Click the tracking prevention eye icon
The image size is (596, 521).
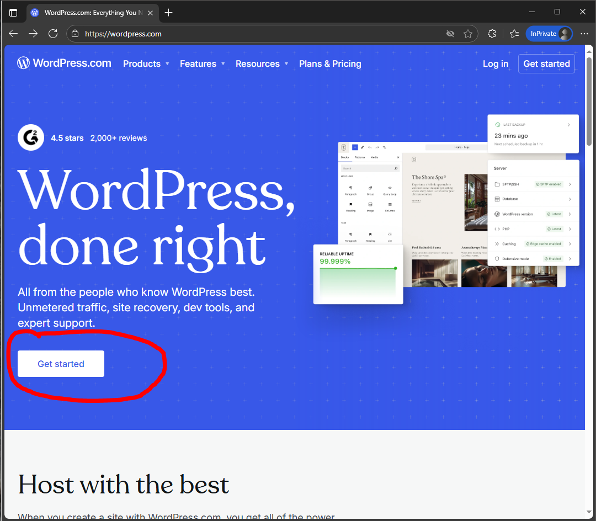tap(450, 34)
